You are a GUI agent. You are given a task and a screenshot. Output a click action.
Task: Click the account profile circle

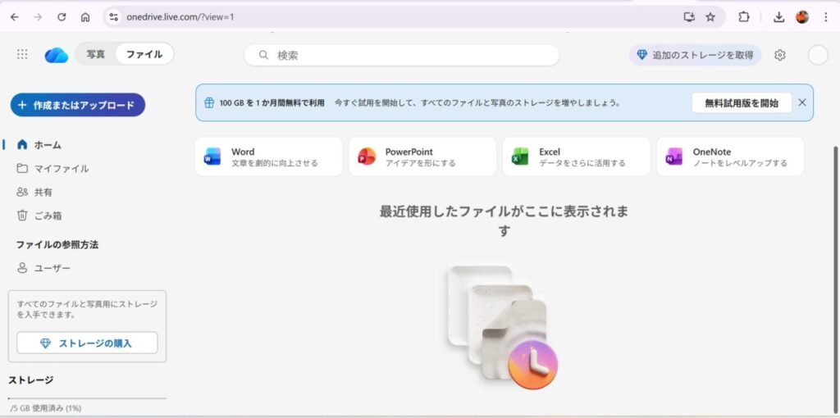817,55
